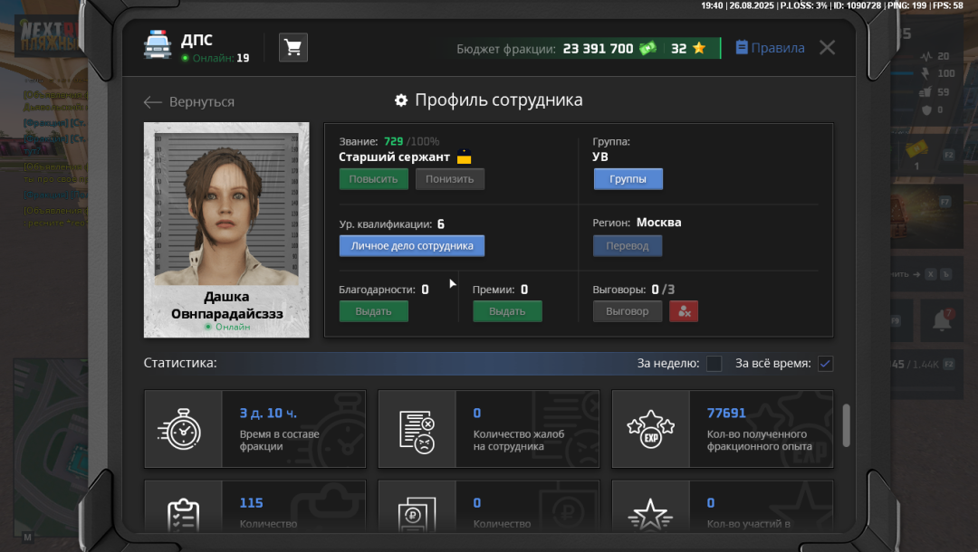
Task: Click the rank title Старший сержант
Action: [394, 157]
